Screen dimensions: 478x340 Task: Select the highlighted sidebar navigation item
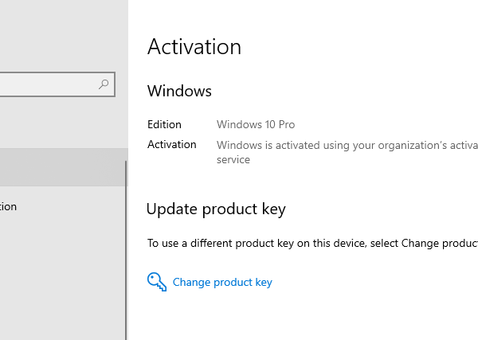(x=60, y=167)
